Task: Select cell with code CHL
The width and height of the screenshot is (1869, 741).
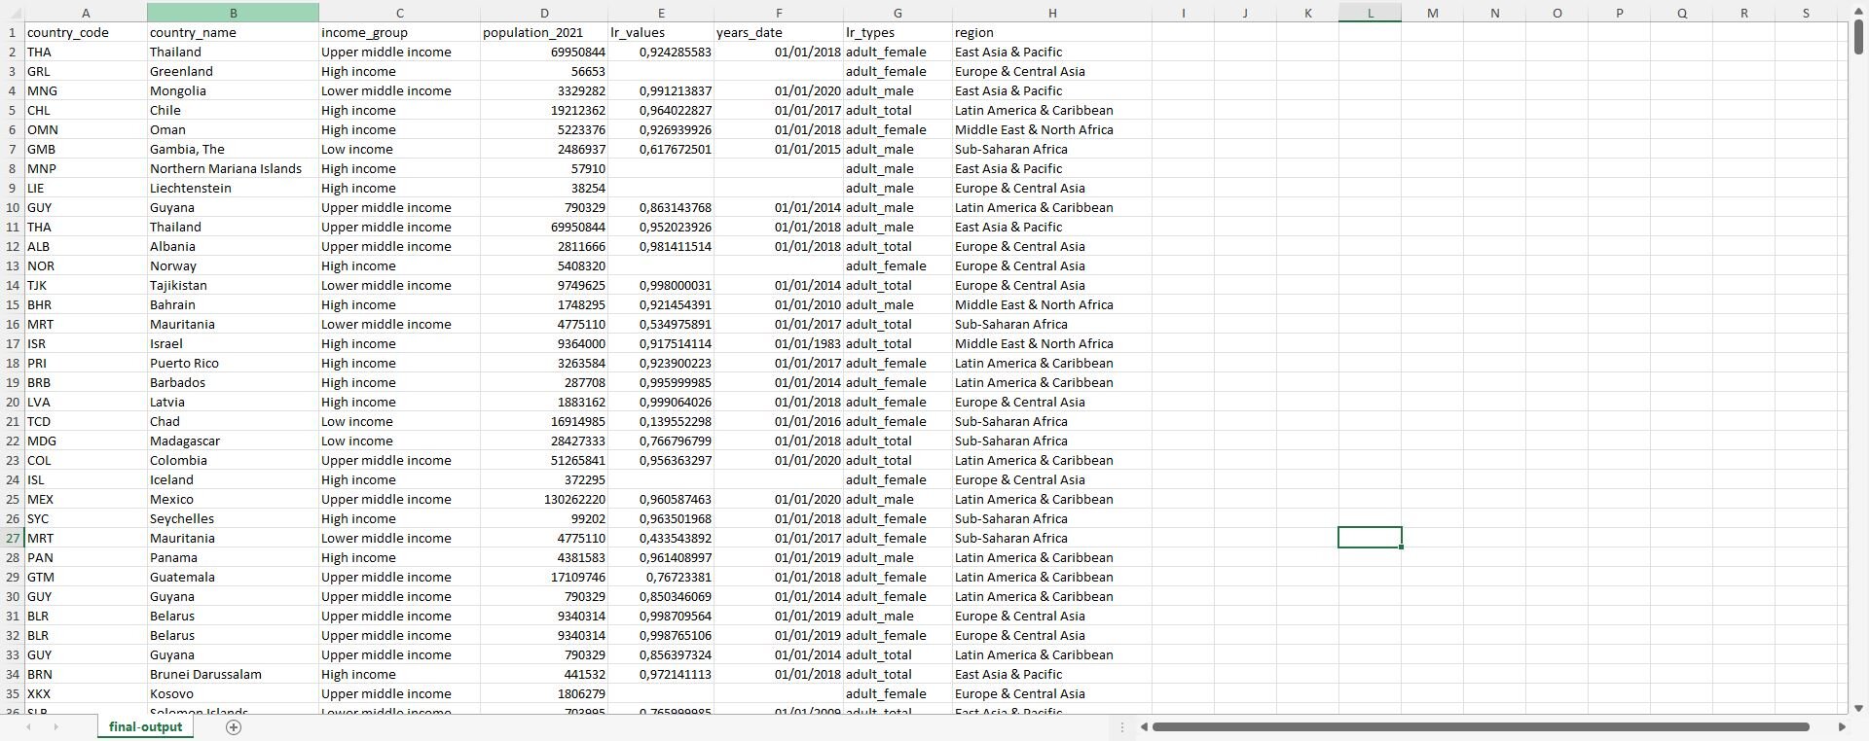Action: [86, 110]
